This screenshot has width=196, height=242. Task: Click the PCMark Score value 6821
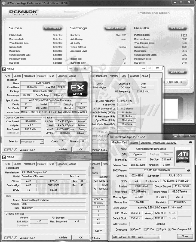[x=184, y=35]
